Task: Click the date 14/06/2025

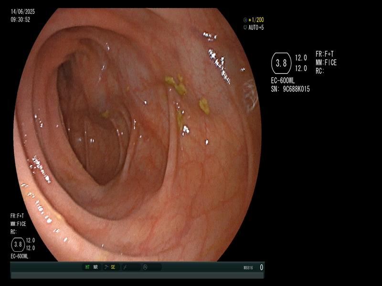Action: tap(22, 11)
